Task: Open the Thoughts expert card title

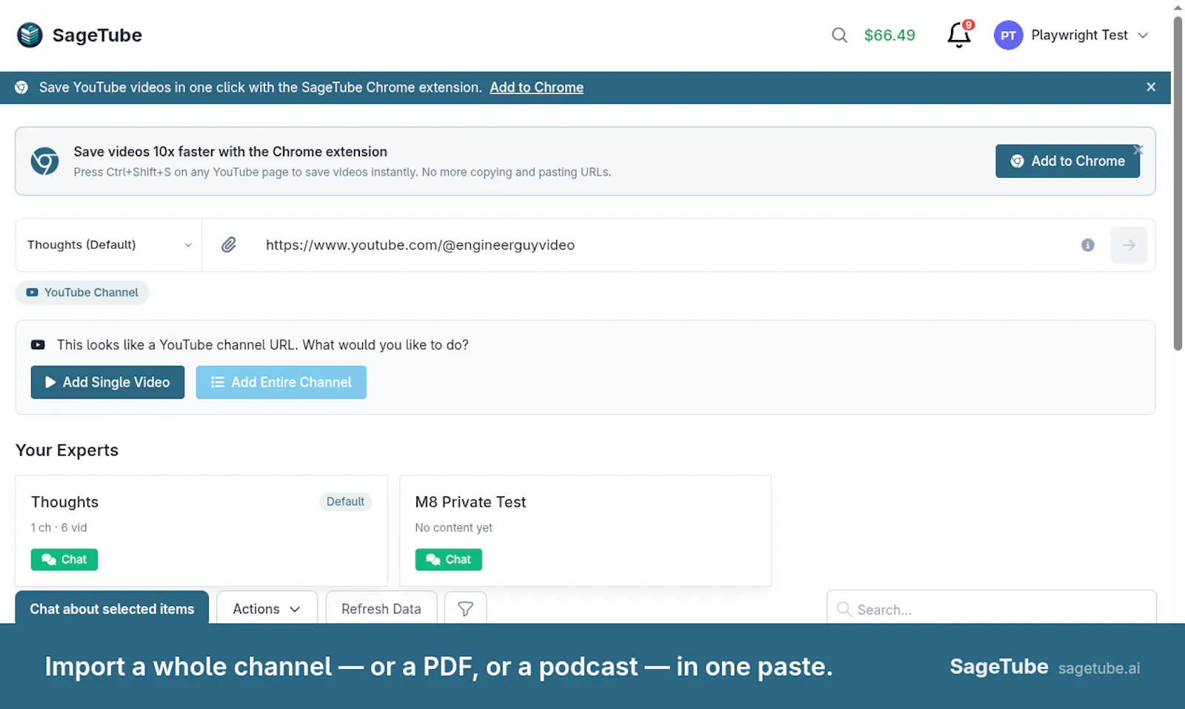Action: [64, 502]
